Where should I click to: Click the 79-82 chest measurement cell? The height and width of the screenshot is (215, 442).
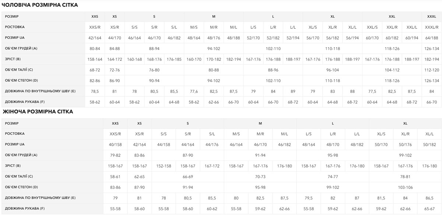(x=115, y=155)
